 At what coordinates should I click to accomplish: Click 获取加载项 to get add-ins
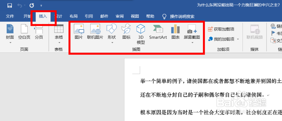[x=221, y=29]
